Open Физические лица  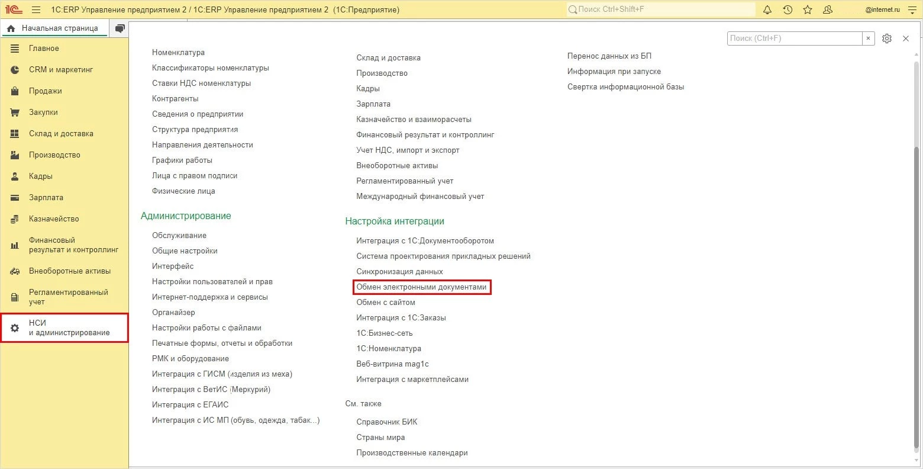pos(183,191)
